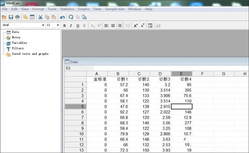Save the file with the floppy disk icon
This screenshot has width=249, height=153.
coord(11,17)
